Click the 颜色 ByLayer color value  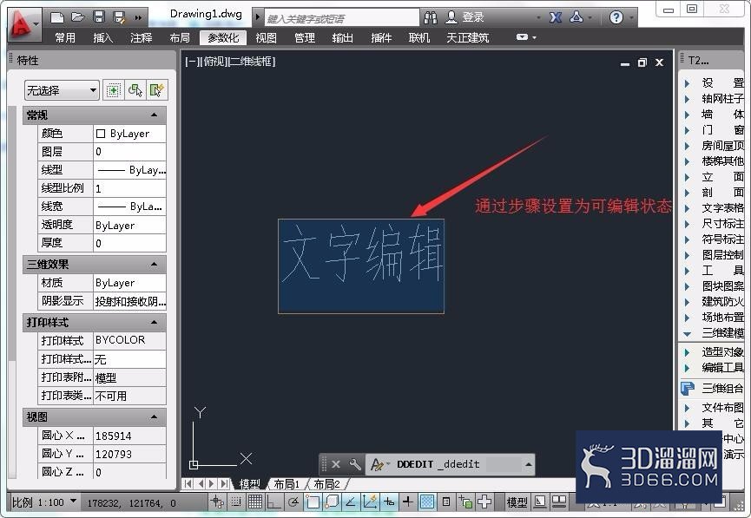click(x=129, y=133)
